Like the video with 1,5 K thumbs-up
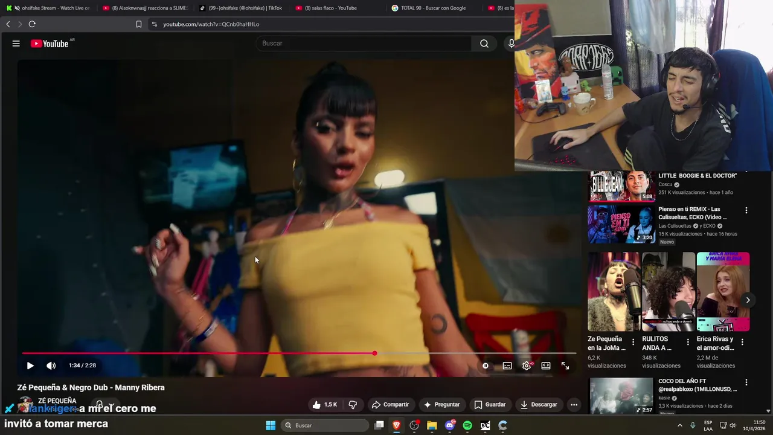The height and width of the screenshot is (435, 773). click(x=324, y=405)
